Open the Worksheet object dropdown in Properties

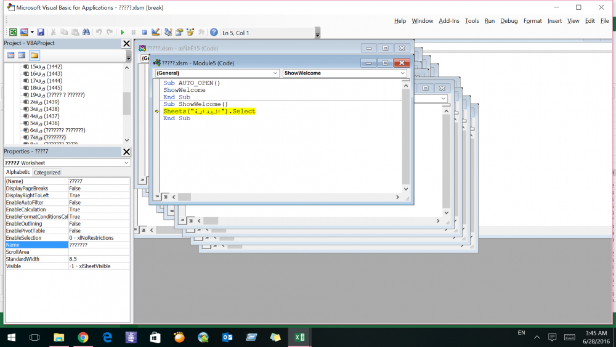coord(126,163)
